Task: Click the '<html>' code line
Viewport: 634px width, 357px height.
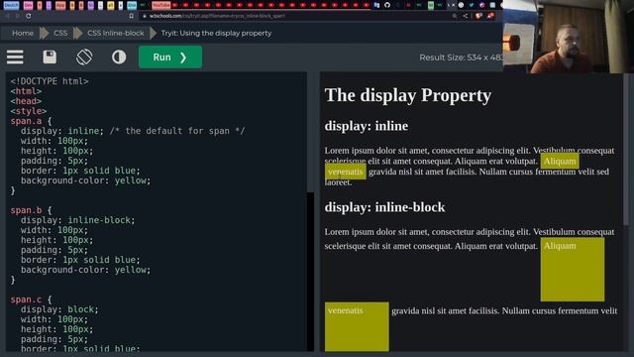Action: tap(26, 91)
